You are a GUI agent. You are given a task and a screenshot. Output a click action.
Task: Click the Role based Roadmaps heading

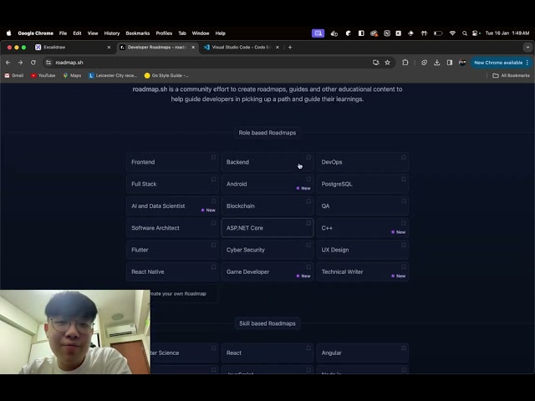coord(267,133)
